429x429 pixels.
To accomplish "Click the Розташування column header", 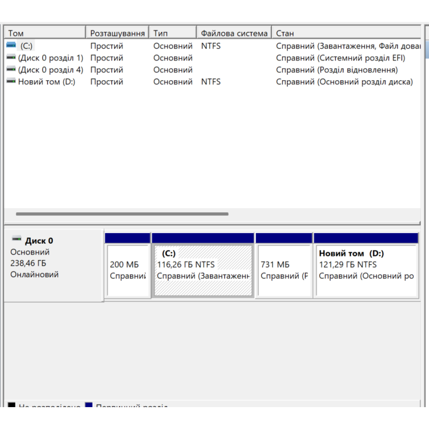I will tap(117, 33).
